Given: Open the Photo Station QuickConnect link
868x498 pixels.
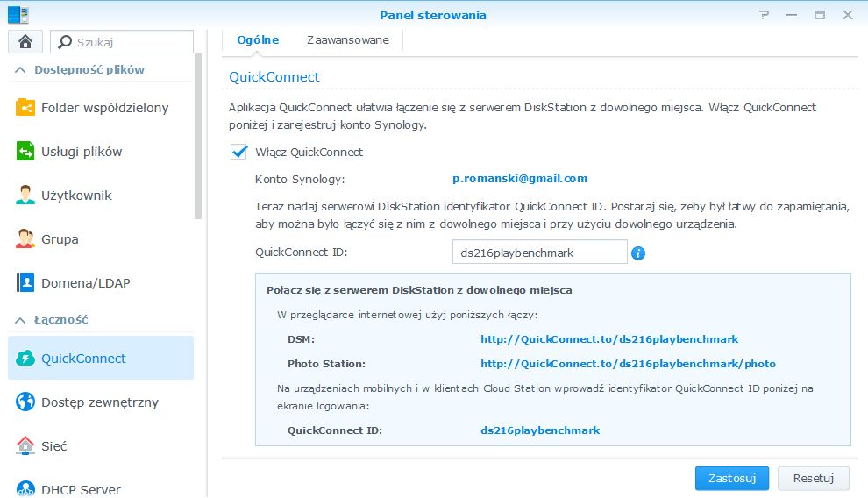Looking at the screenshot, I should (629, 364).
